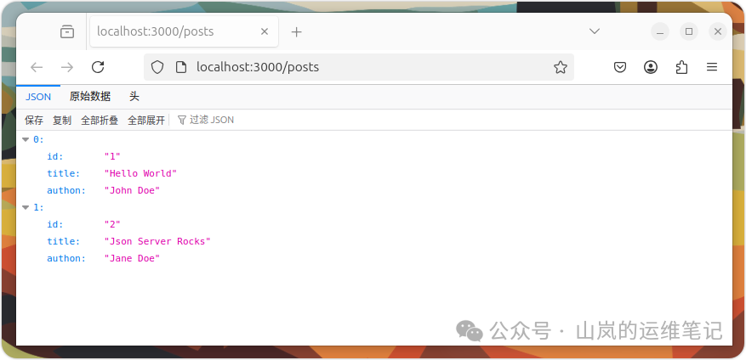Go forward one page

(x=67, y=67)
